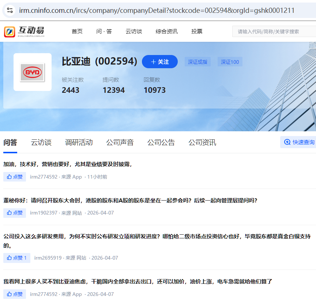Viewport: 316px width, 304px height.
Task: Click the 深证100 tag
Action: point(230,62)
